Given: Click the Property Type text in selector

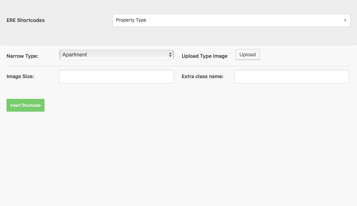Looking at the screenshot, I should (x=131, y=20).
